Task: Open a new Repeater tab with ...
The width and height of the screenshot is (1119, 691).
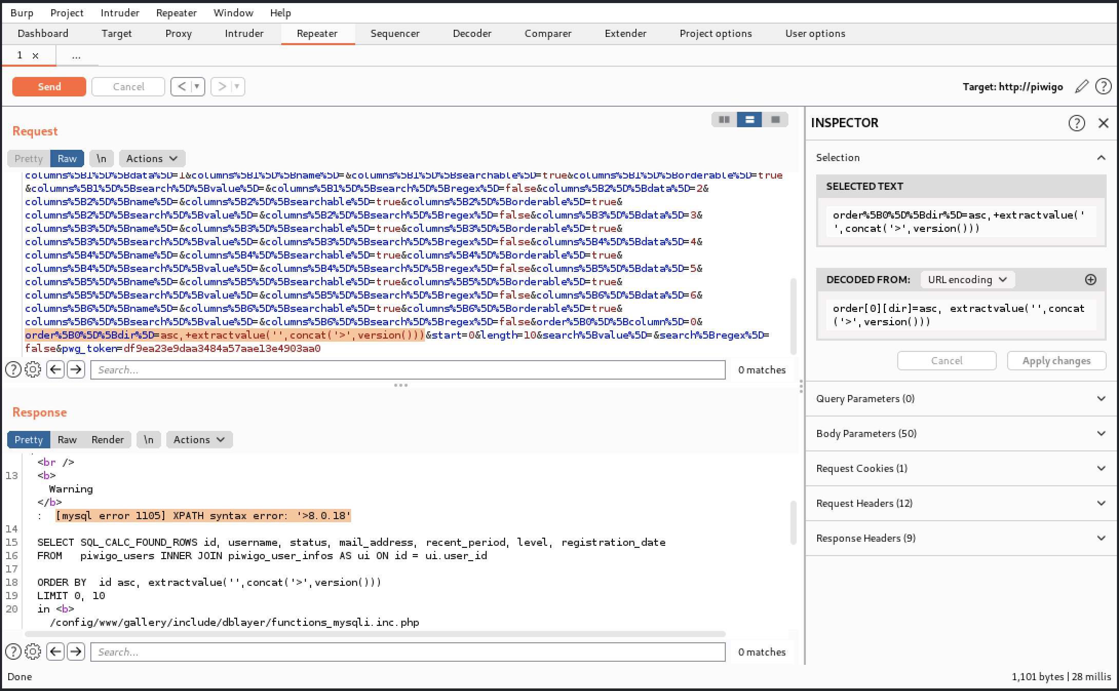Action: point(76,55)
